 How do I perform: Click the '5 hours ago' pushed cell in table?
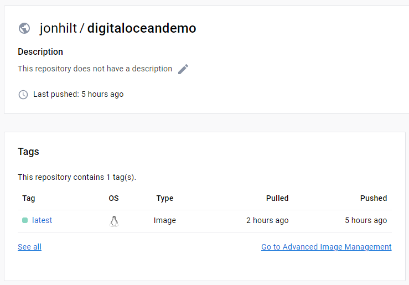pyautogui.click(x=366, y=220)
